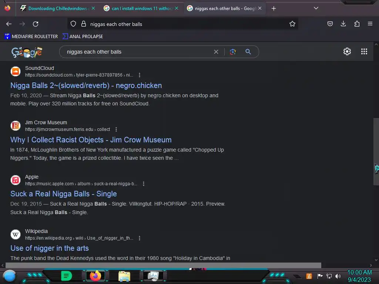Open the Jim Crow Museum result title
379x284 pixels.
coord(91,140)
